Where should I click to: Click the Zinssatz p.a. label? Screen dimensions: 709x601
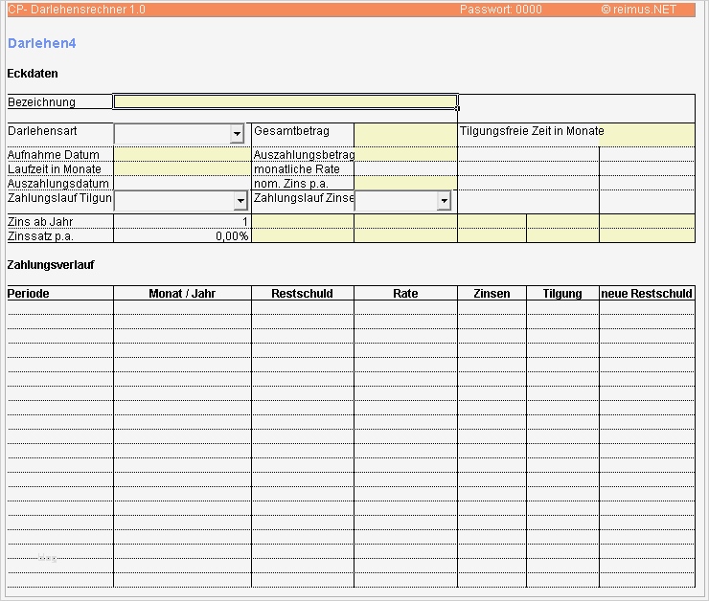(40, 236)
